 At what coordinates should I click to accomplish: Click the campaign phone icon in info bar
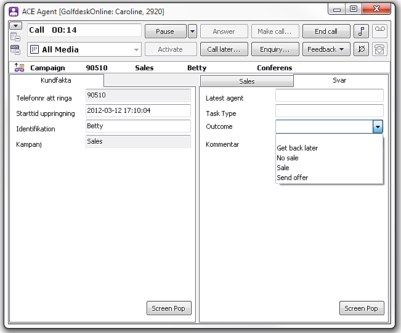pos(18,68)
